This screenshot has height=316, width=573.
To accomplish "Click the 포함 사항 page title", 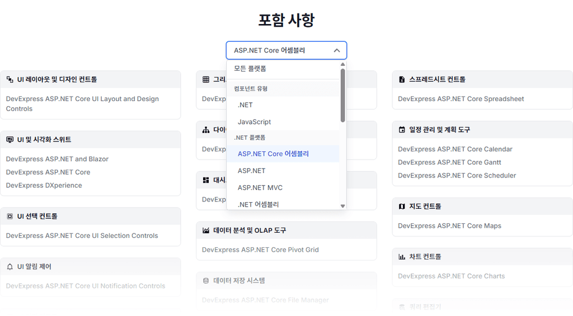I will pos(286,20).
